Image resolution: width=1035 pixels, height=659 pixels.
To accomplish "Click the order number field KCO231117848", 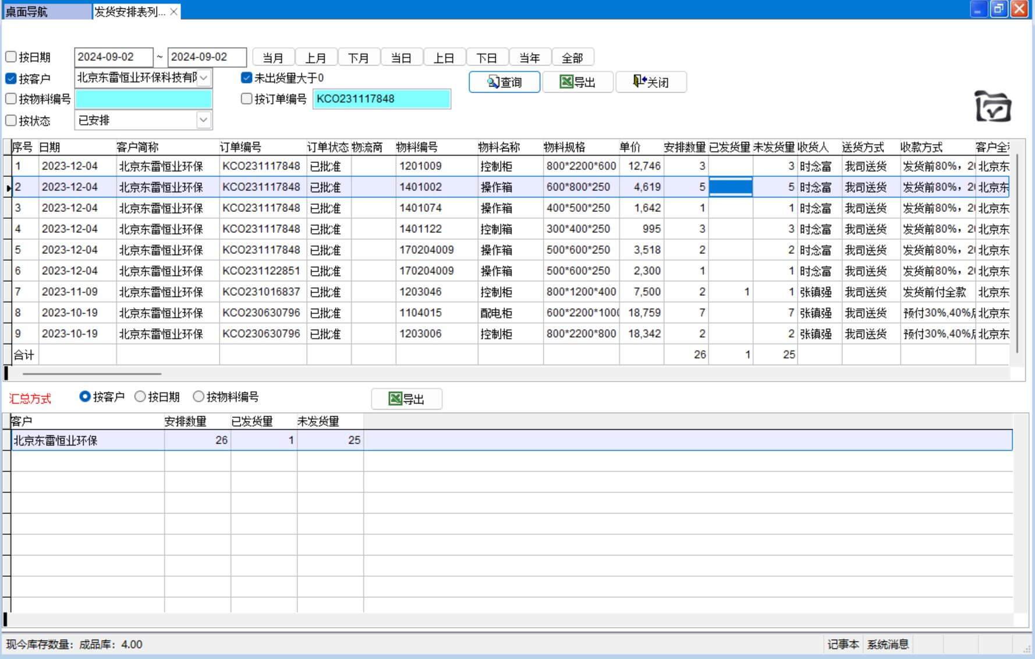I will (381, 99).
